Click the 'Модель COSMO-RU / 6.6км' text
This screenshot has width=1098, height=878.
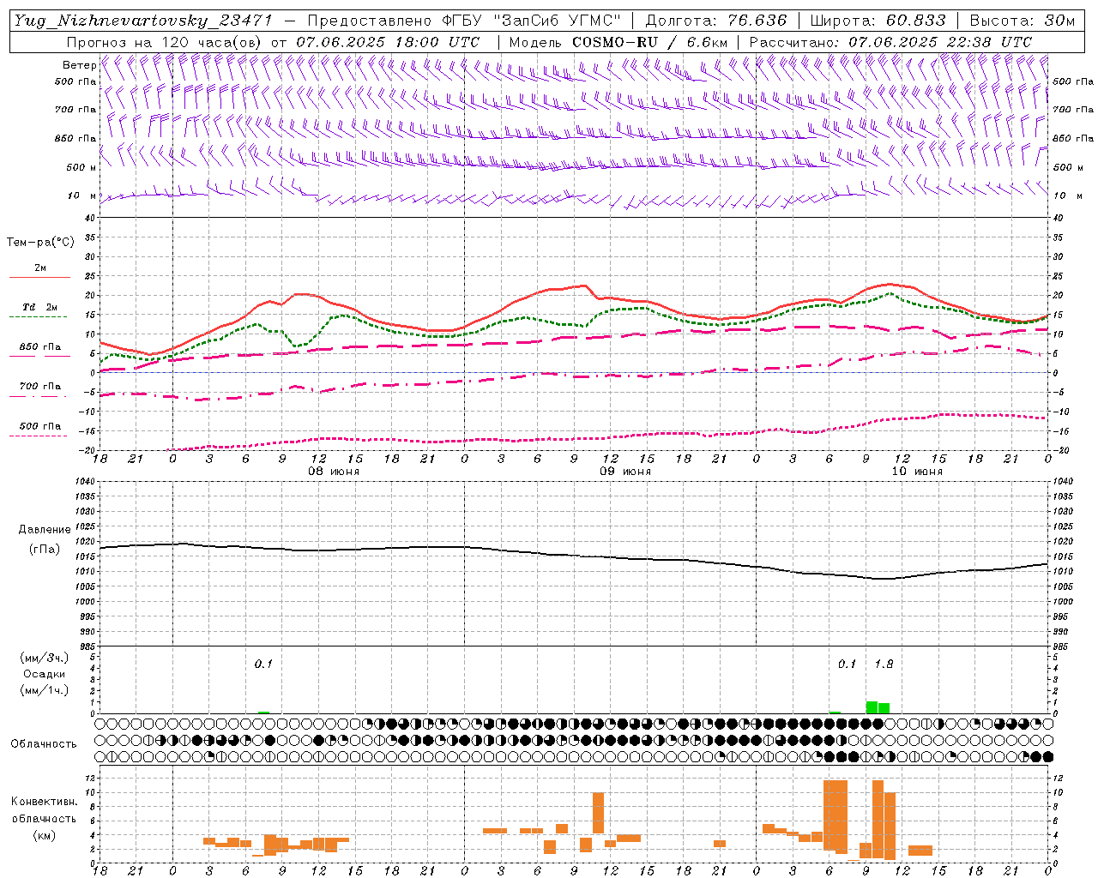pyautogui.click(x=618, y=42)
